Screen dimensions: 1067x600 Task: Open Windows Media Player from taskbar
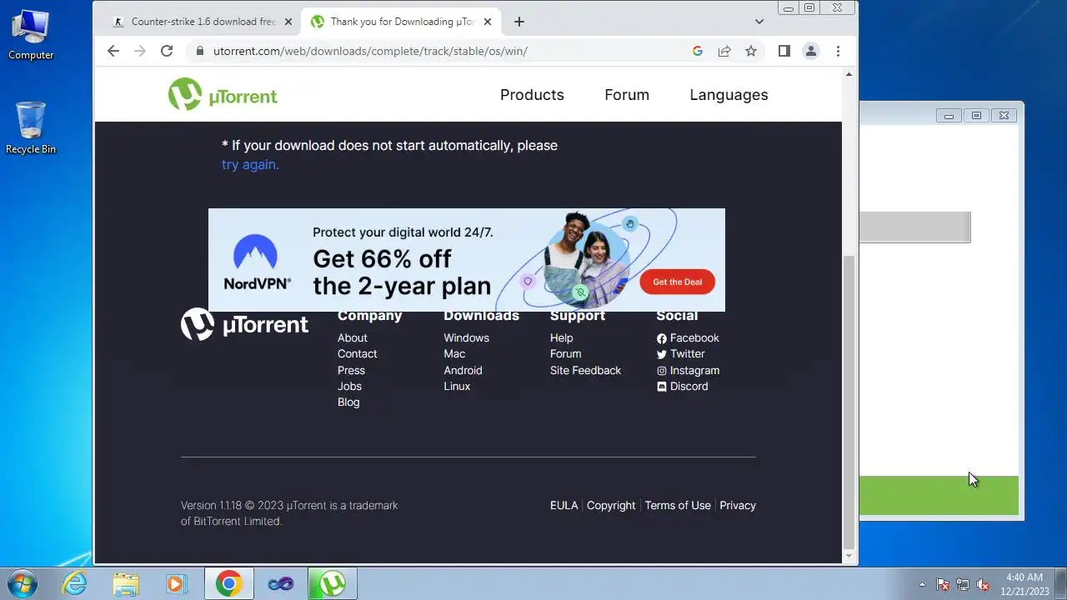pyautogui.click(x=176, y=583)
